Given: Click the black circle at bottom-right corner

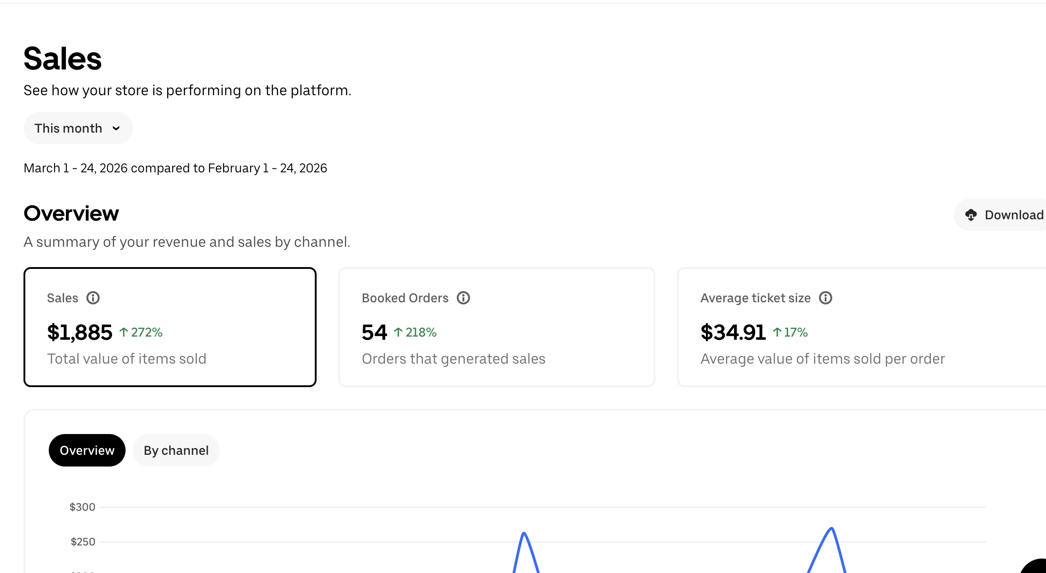Looking at the screenshot, I should coord(1036,567).
